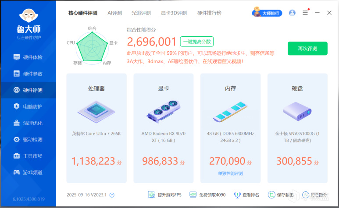
Task: Click the 保存截图 crop icon
Action: pyautogui.click(x=271, y=195)
